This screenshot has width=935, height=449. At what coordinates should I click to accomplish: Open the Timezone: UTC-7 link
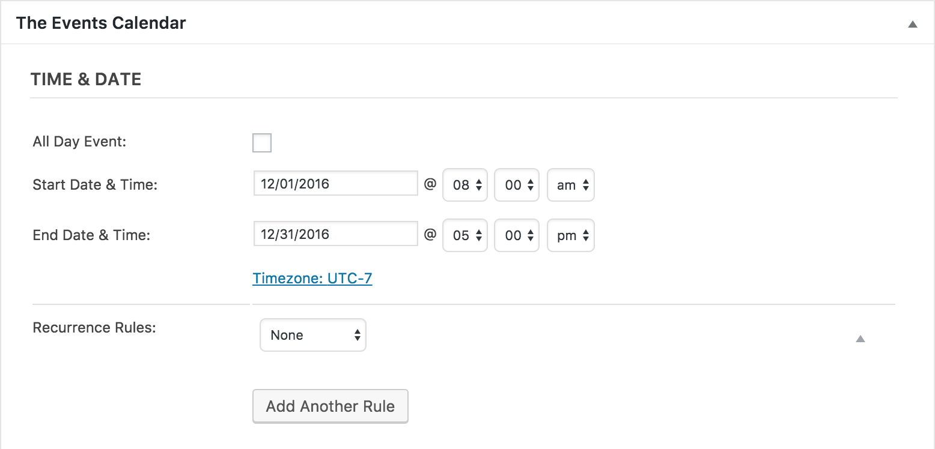coord(312,279)
